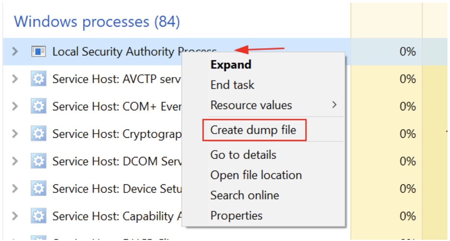Select the Service Host Device Setup gear icon
This screenshot has width=450, height=241.
click(x=38, y=189)
